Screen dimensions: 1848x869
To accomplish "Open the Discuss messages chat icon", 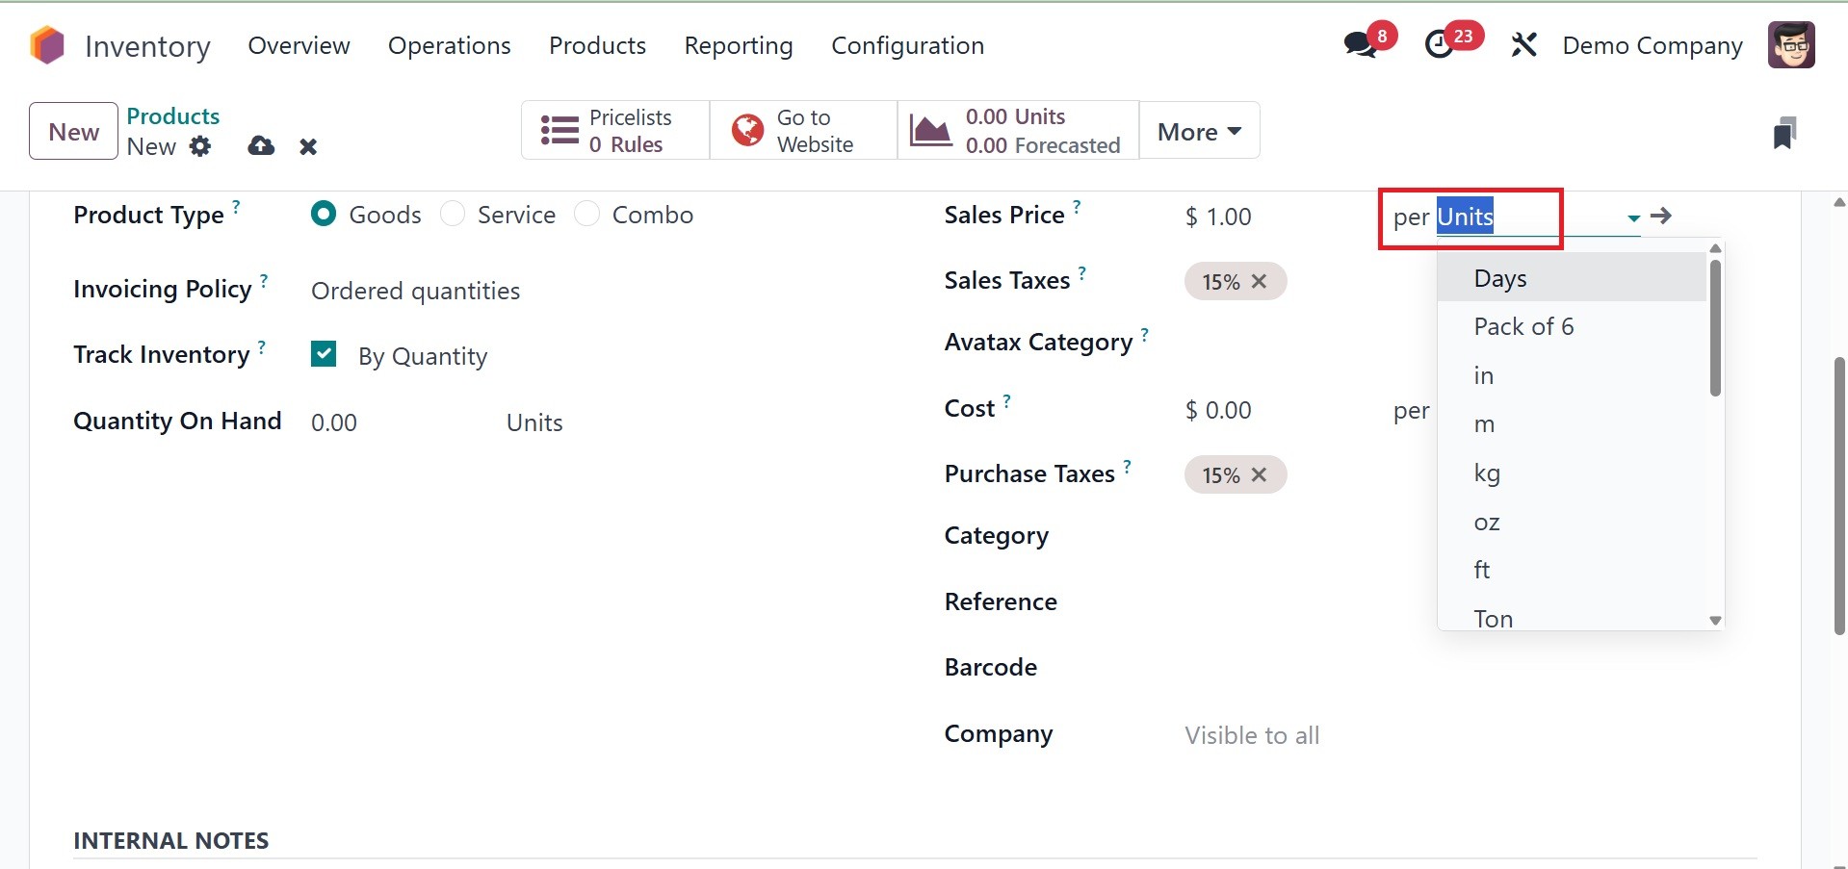I will point(1361,45).
